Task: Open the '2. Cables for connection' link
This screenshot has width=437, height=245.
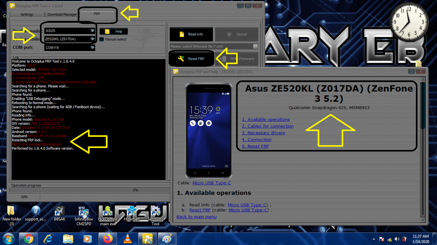Action: pyautogui.click(x=268, y=126)
